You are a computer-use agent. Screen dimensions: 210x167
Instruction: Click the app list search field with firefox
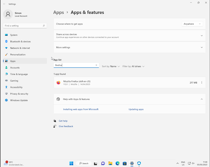pyautogui.click(x=76, y=65)
